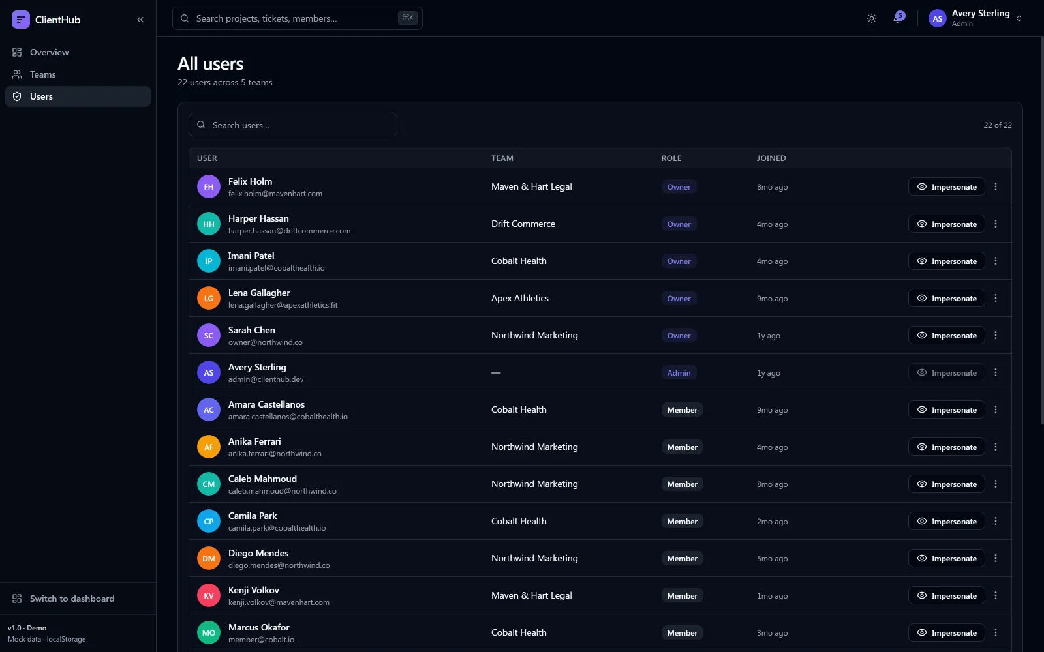Screen dimensions: 1044x652
Task: Select Users in the sidebar
Action: point(78,96)
